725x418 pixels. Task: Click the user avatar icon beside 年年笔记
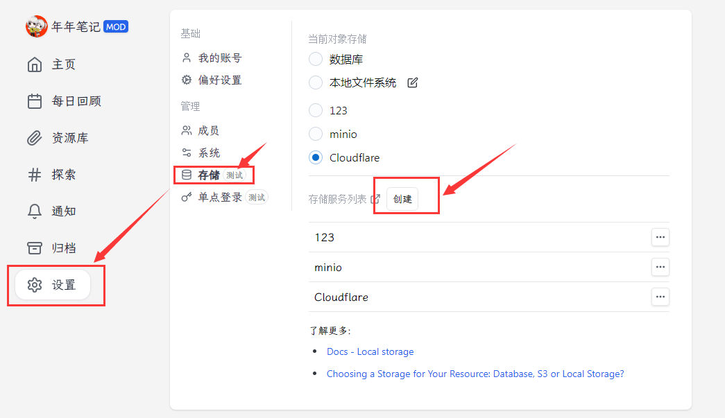click(36, 26)
